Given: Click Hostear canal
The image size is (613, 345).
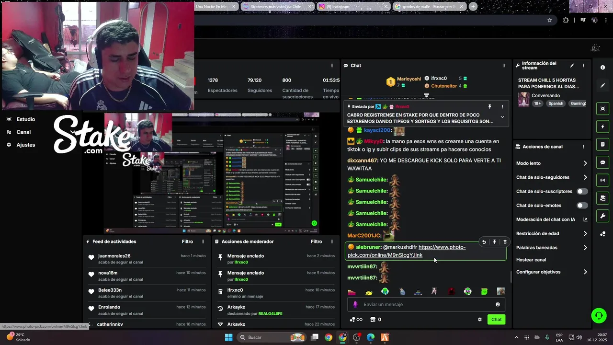Looking at the screenshot, I should pos(531,260).
